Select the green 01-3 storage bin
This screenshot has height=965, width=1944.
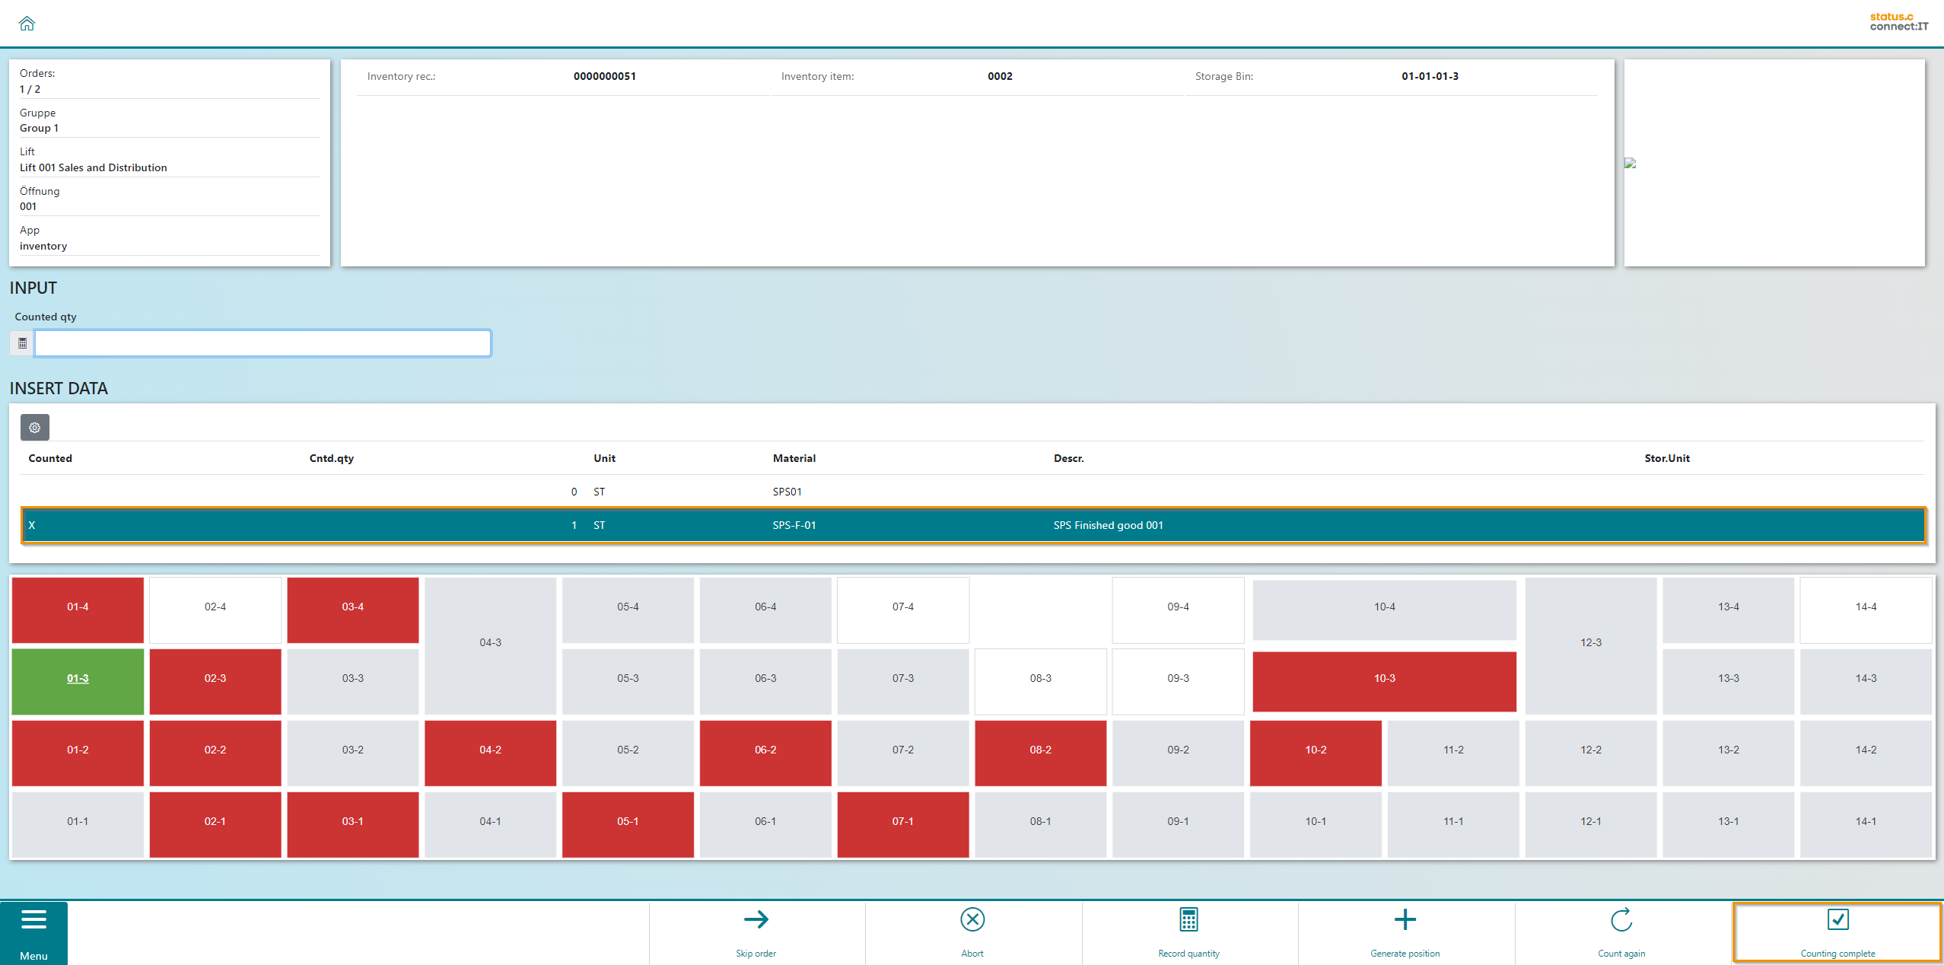click(x=78, y=679)
